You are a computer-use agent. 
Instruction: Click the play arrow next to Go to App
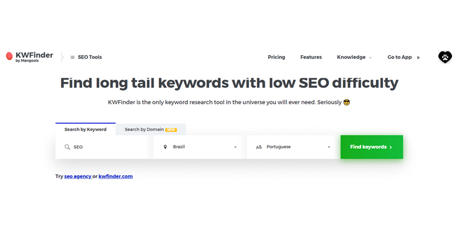tap(418, 58)
